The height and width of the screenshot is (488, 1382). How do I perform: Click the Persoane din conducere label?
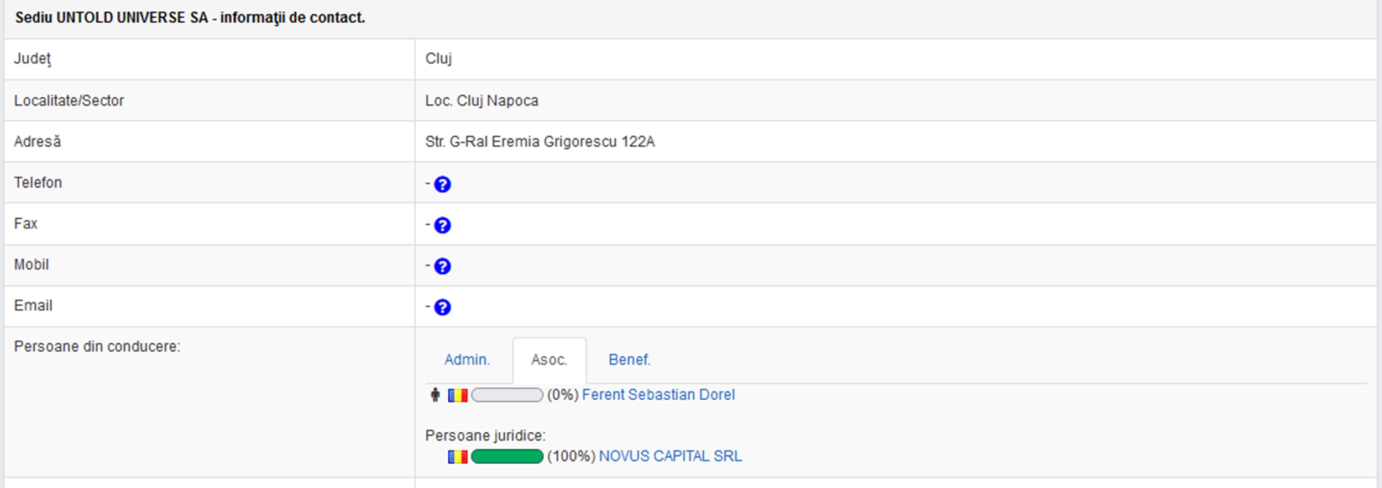point(97,346)
